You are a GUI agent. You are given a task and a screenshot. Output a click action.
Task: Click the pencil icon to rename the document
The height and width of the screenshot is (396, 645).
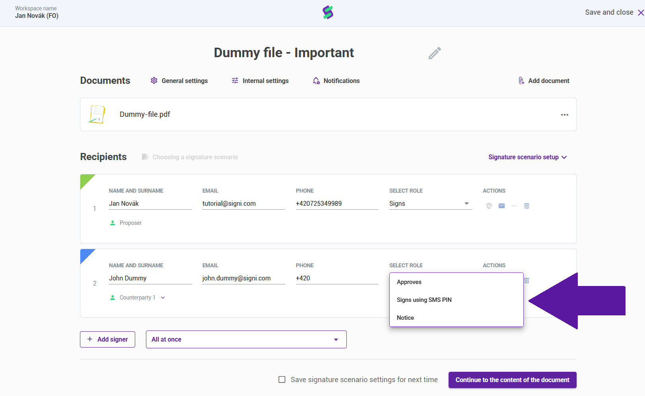(x=435, y=53)
